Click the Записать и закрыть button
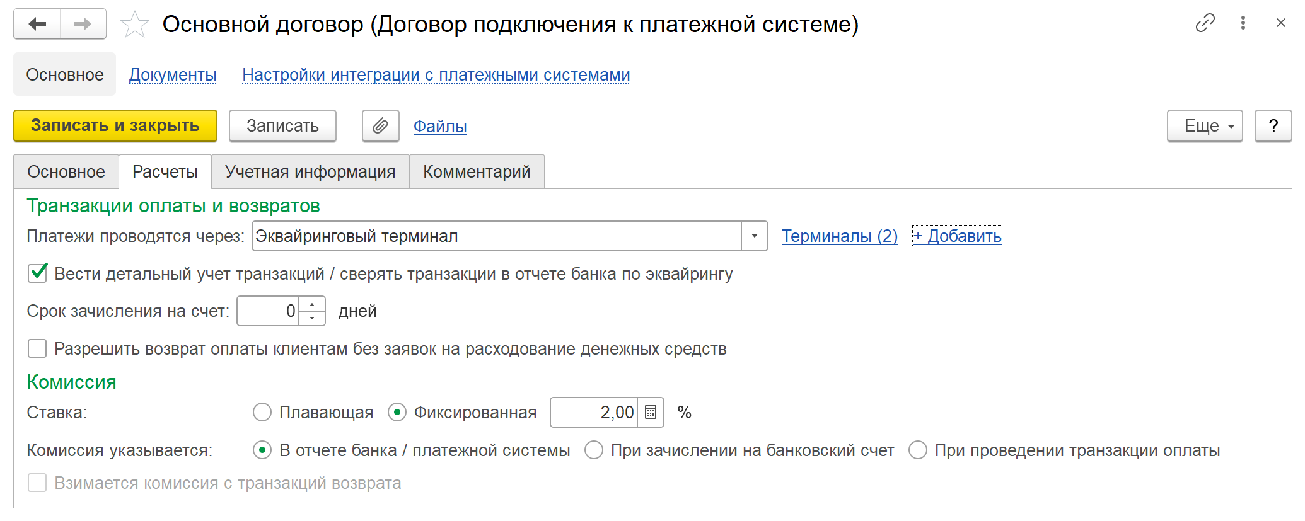The image size is (1305, 521). tap(115, 126)
